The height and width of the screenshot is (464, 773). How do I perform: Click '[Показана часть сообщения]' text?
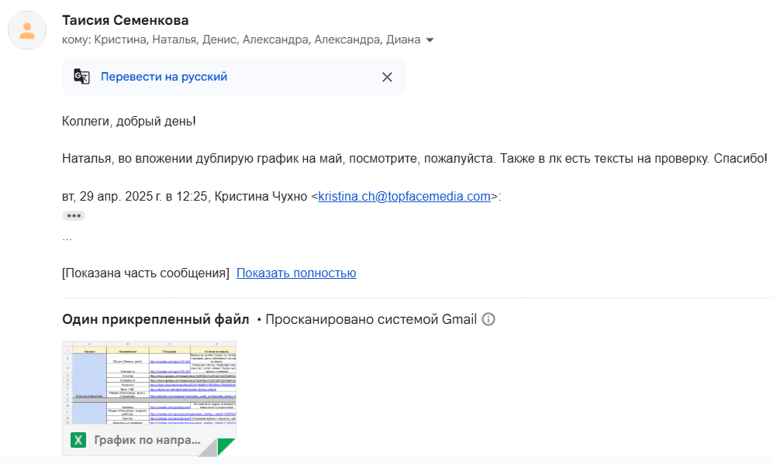146,273
